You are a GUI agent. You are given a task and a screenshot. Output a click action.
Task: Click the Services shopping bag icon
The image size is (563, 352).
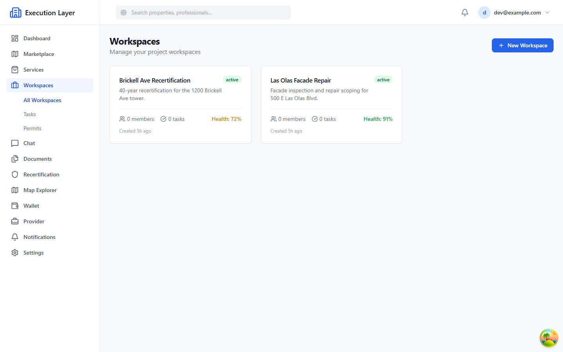coord(15,70)
